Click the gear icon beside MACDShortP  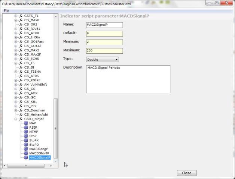[26, 153]
